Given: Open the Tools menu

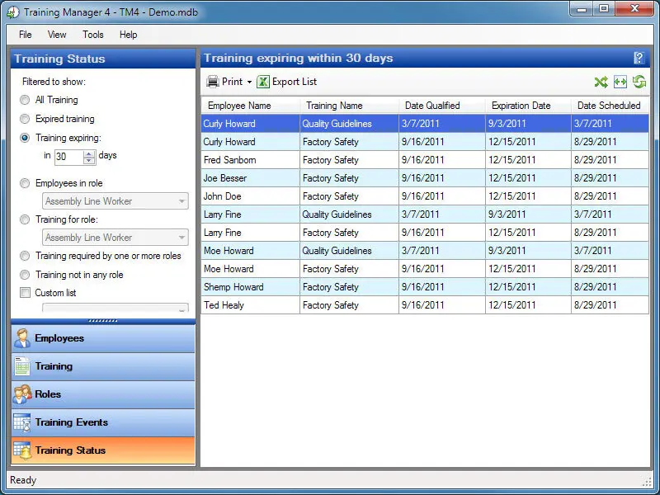Looking at the screenshot, I should [x=93, y=35].
